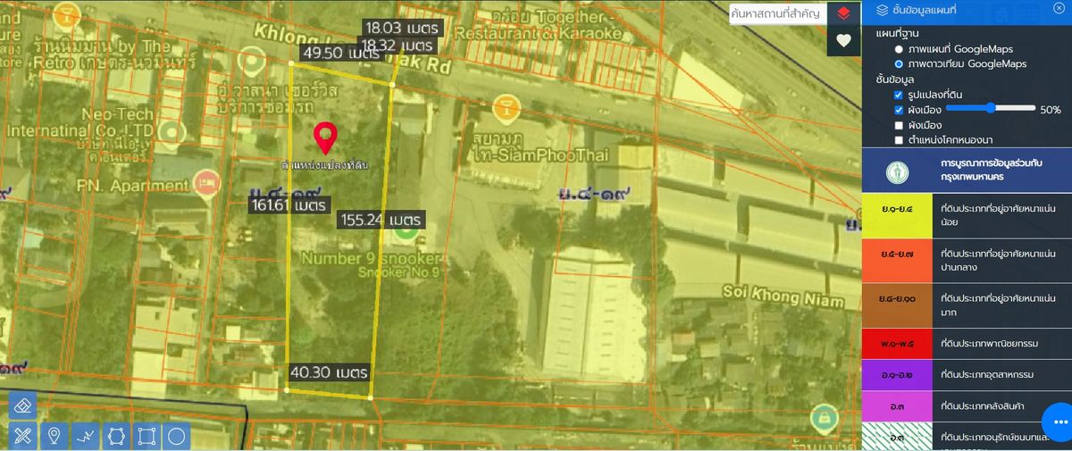Viewport: 1072px width, 451px height.
Task: Click the 161.61 เมตร measurement label
Action: (289, 205)
